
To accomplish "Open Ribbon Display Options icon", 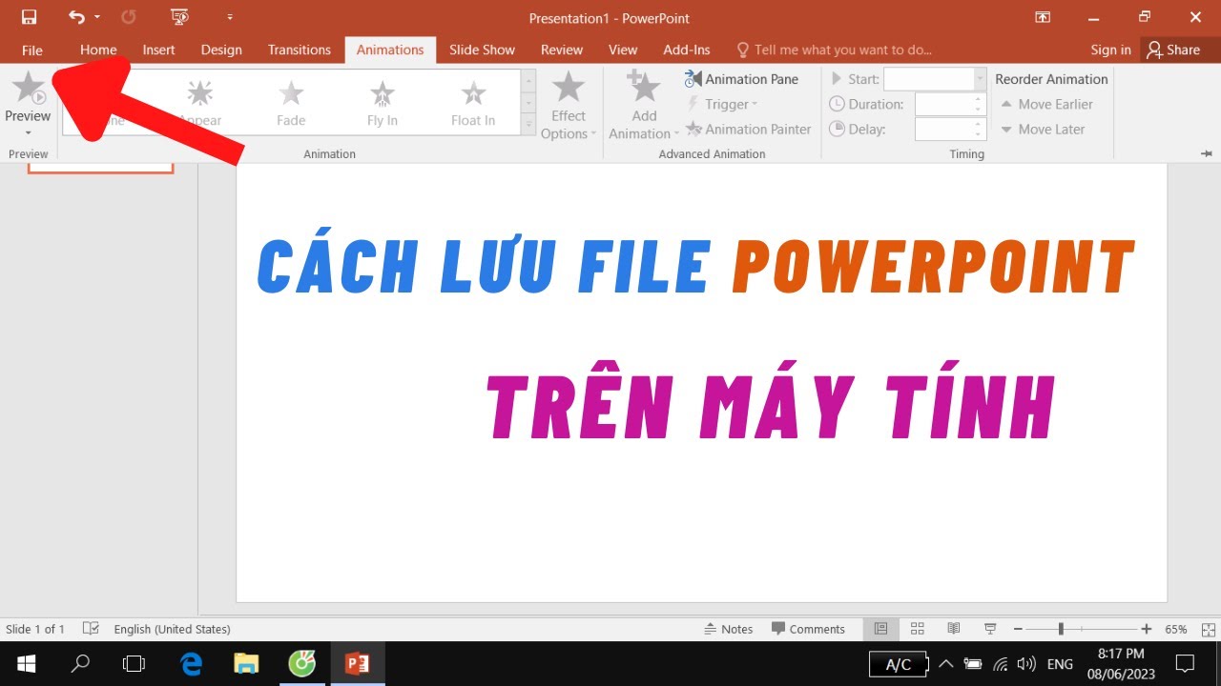I will pyautogui.click(x=1043, y=17).
